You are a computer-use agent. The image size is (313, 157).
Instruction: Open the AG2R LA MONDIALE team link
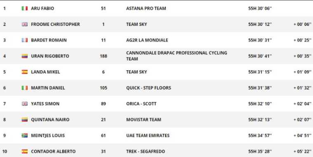[147, 40]
